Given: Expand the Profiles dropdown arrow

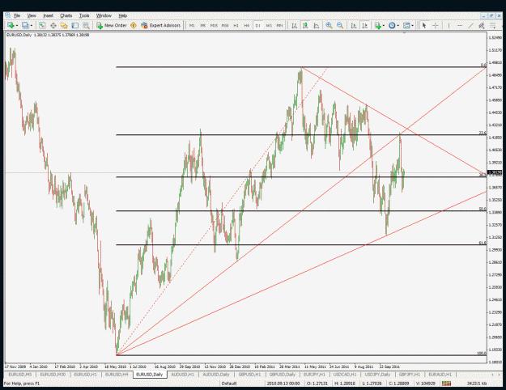Looking at the screenshot, I should coord(32,25).
